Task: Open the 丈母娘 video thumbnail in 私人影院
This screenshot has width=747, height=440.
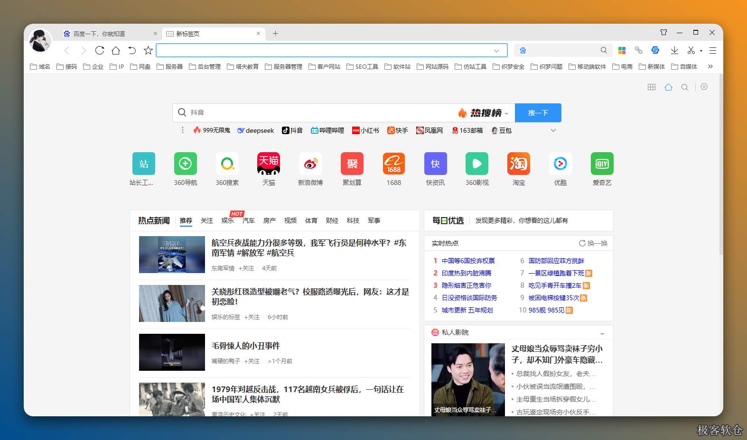Action: click(468, 380)
